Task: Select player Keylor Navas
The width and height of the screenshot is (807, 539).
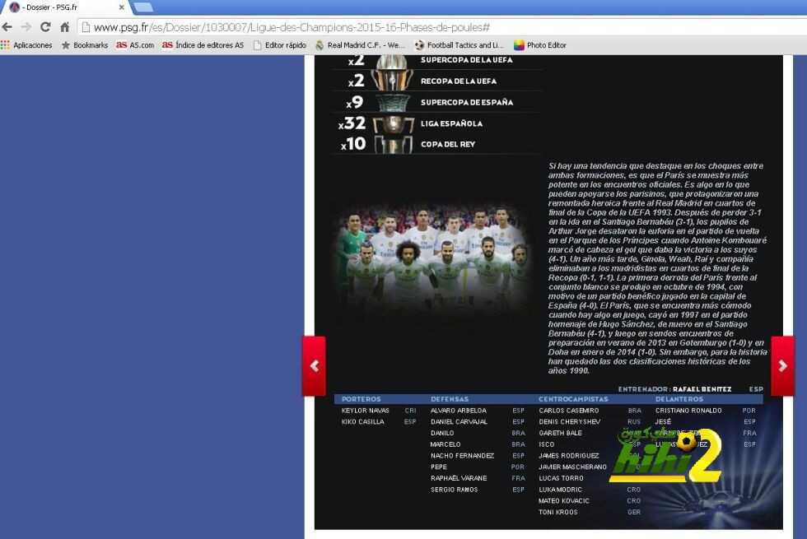Action: pyautogui.click(x=366, y=411)
